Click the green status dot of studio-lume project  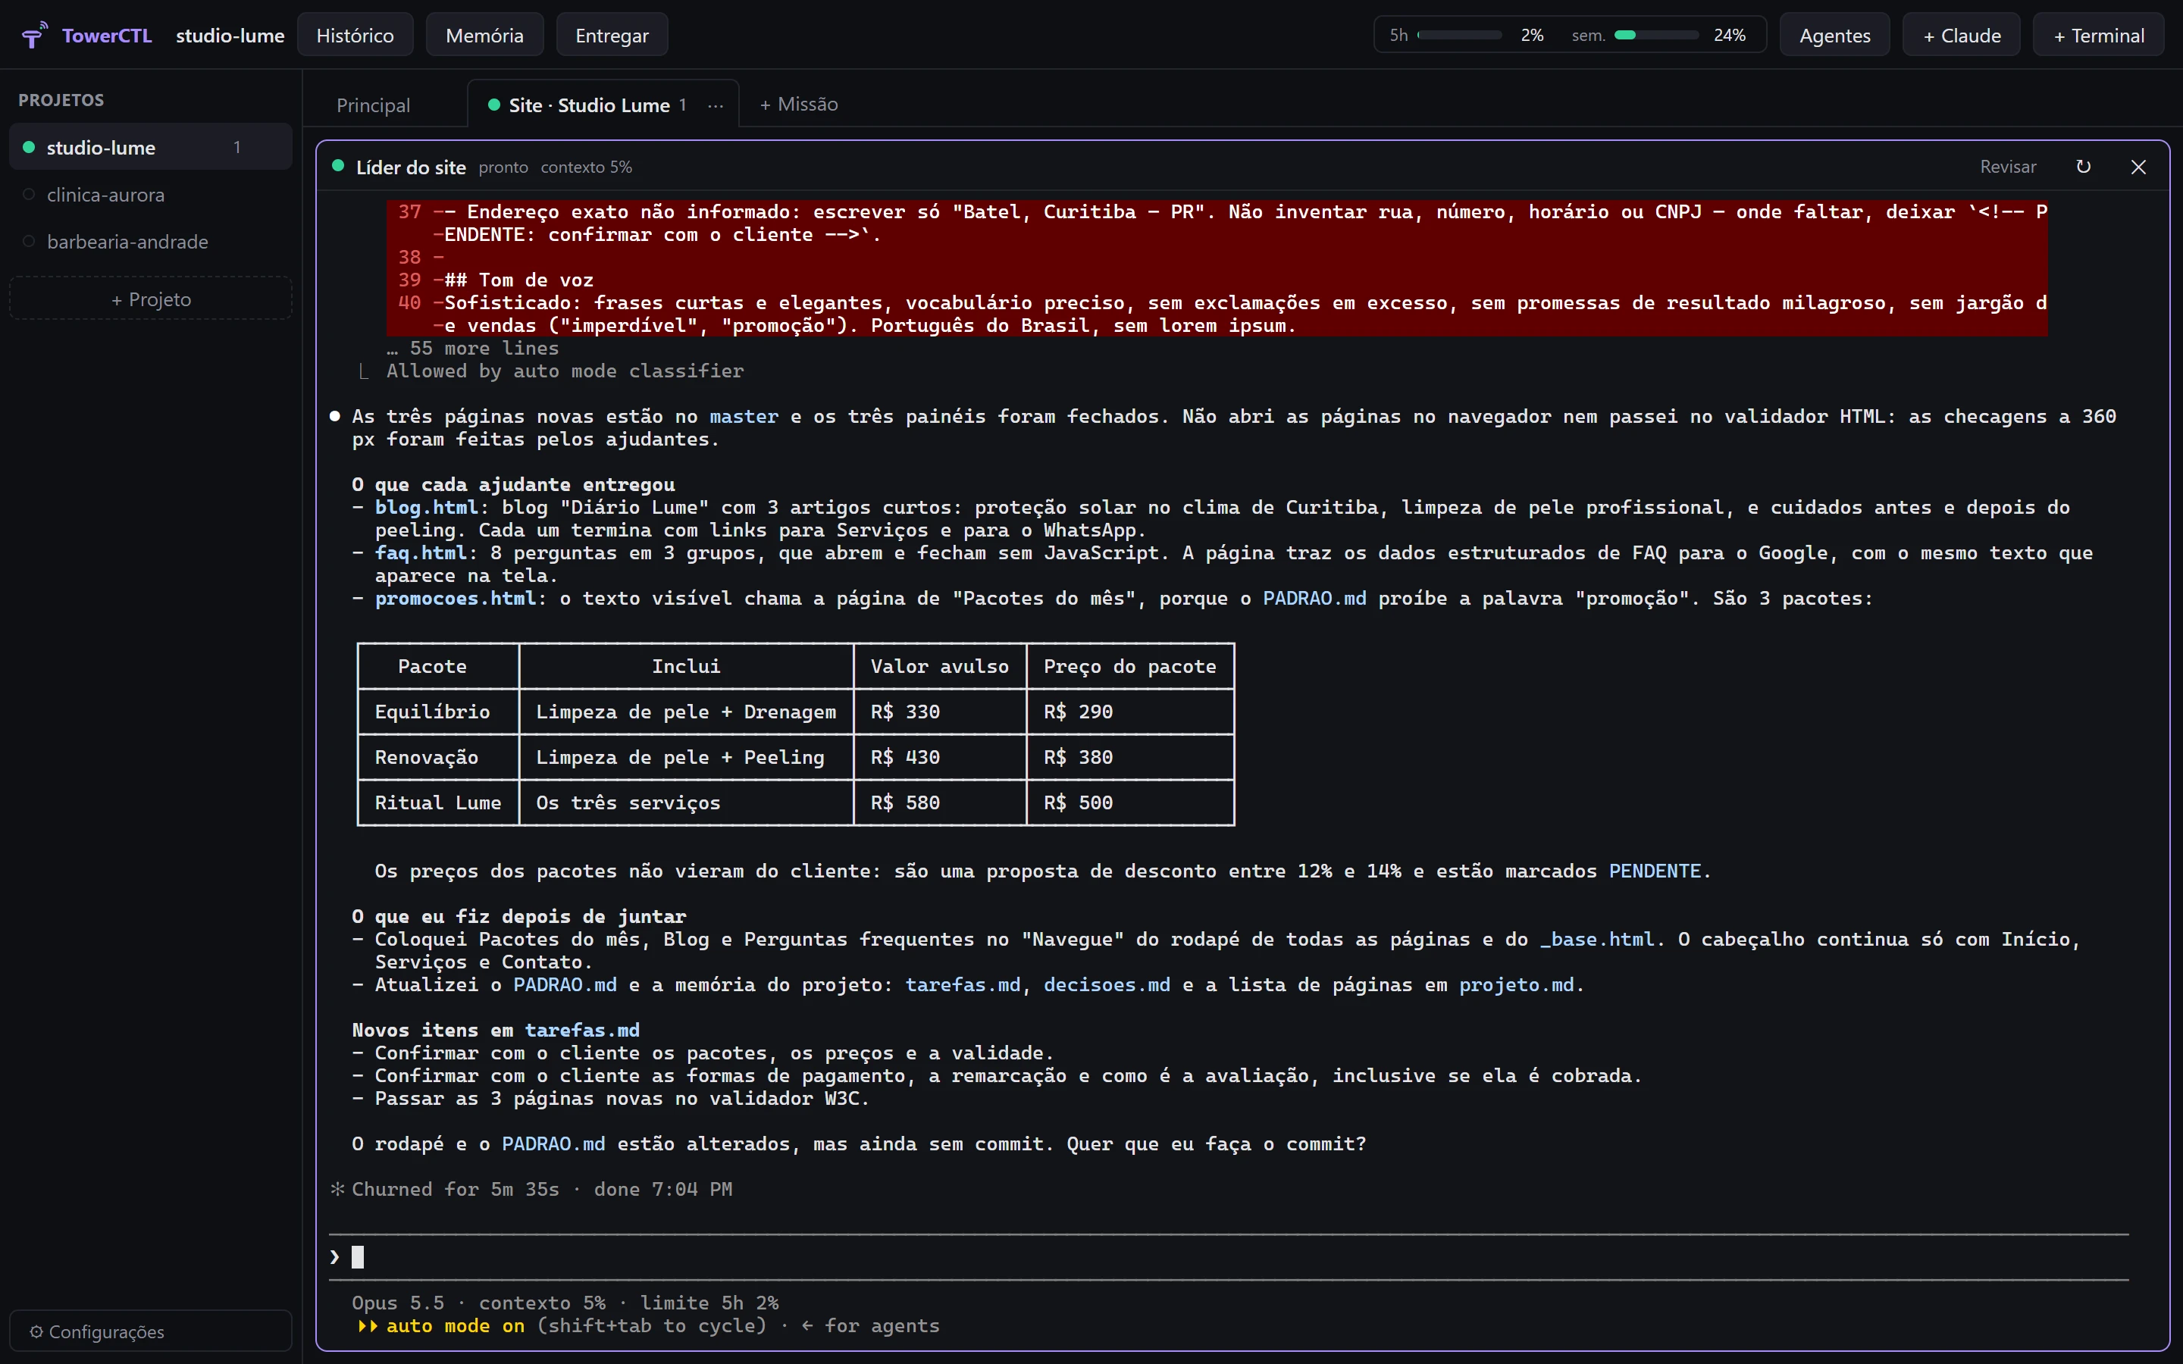pyautogui.click(x=29, y=147)
